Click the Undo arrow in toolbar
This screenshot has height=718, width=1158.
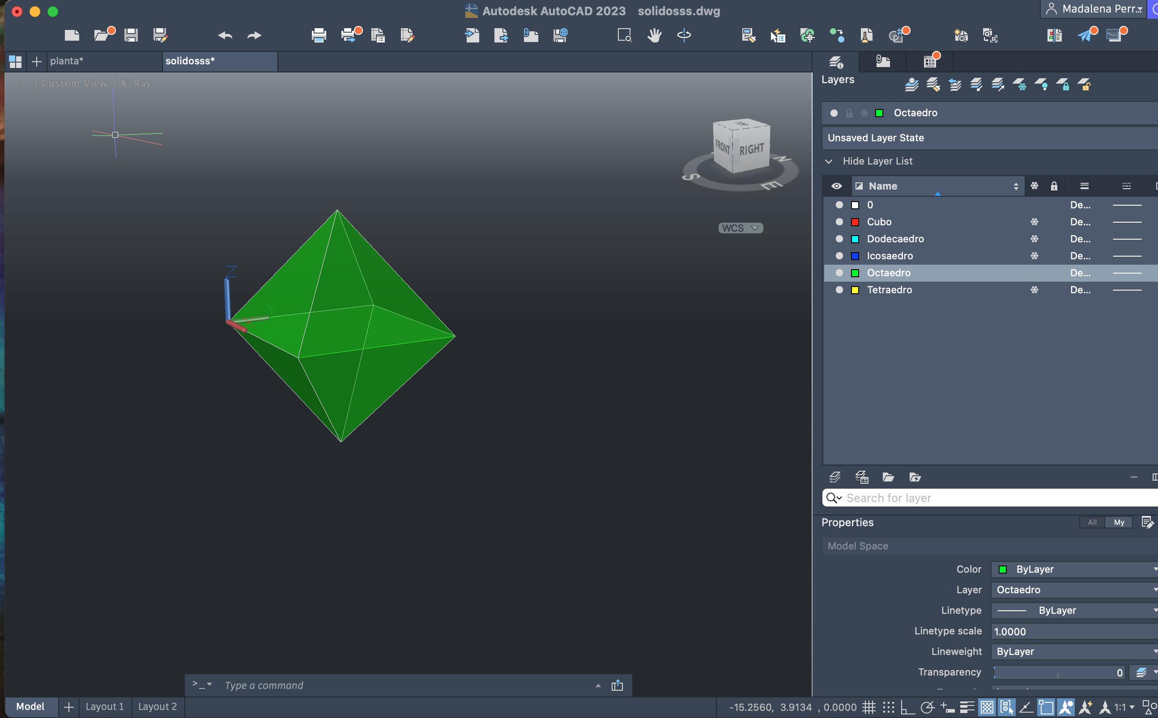click(x=225, y=35)
